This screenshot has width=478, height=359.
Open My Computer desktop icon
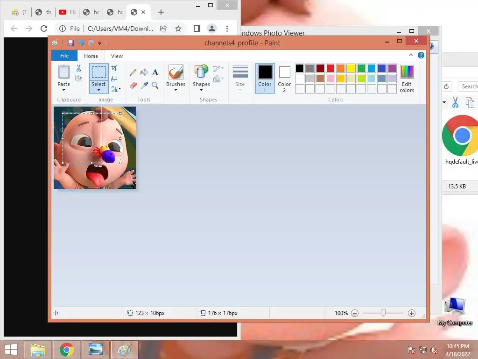[x=455, y=311]
